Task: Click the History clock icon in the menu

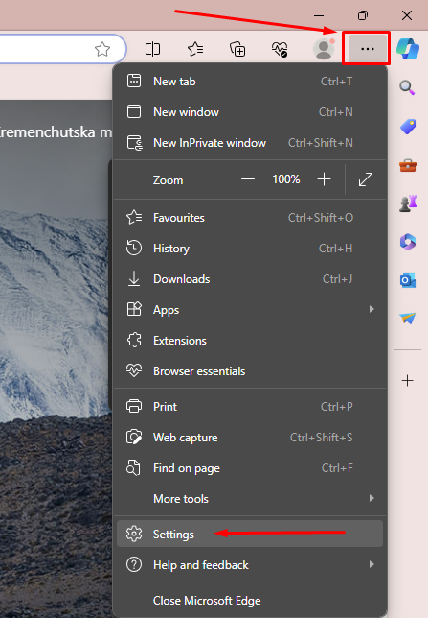Action: [x=134, y=248]
